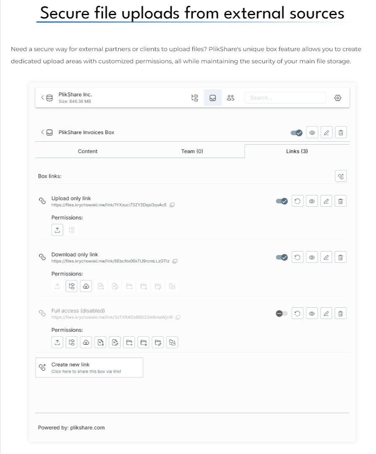The image size is (376, 454).
Task: Toggle upload permission on Upload only link
Action: [57, 230]
